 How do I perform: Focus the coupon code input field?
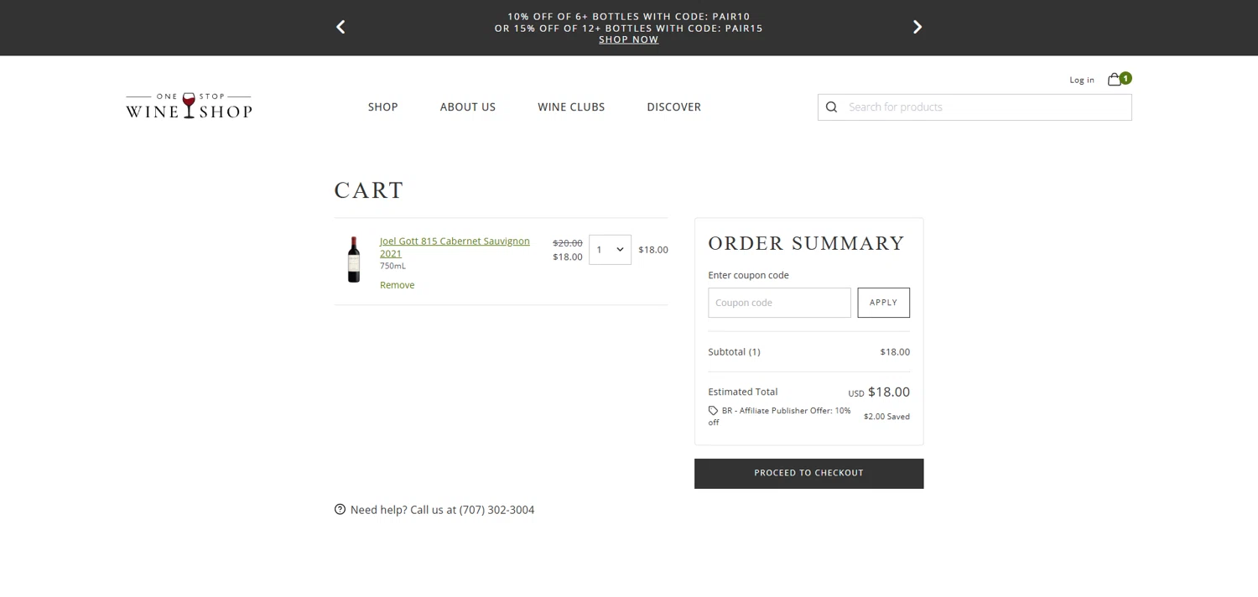[x=779, y=303]
